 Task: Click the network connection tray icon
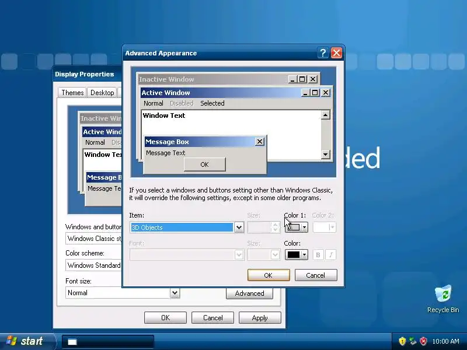[x=413, y=341]
